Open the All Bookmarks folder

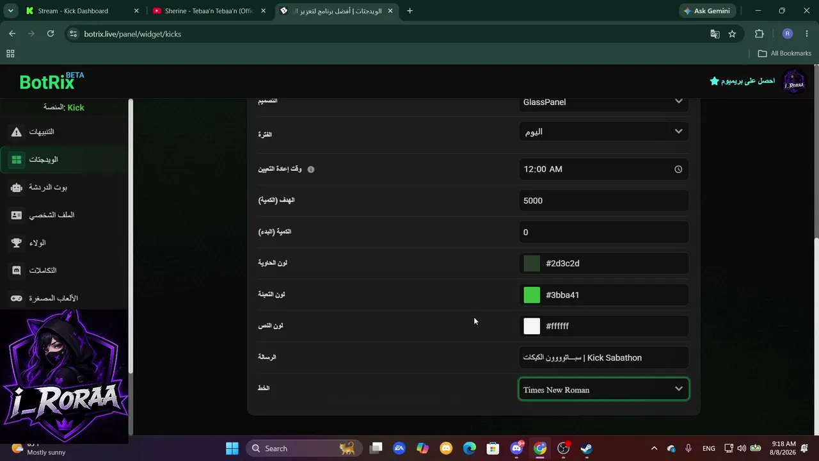click(784, 54)
